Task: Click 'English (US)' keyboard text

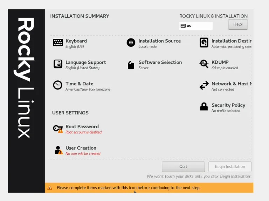Action: point(75,46)
